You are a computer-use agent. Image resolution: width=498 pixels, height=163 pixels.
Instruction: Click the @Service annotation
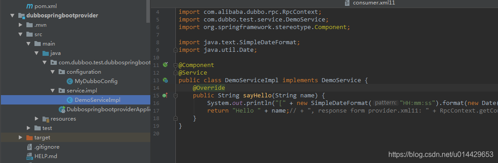pos(193,73)
